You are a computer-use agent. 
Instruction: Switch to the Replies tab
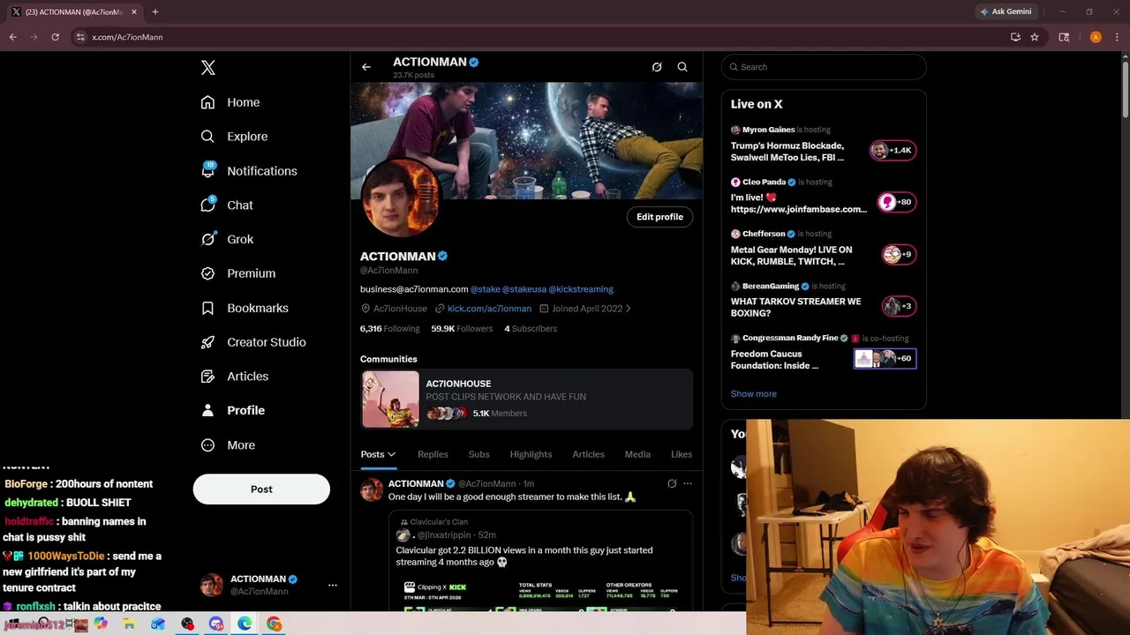coord(433,454)
